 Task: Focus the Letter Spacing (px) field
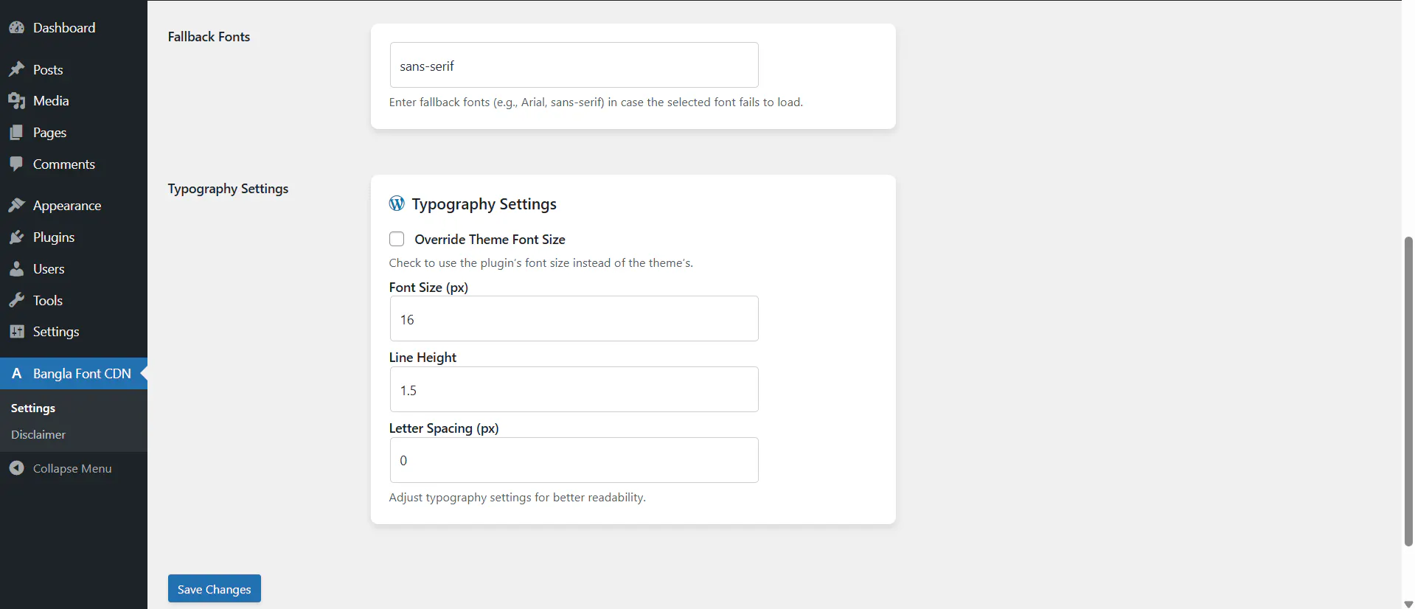574,460
